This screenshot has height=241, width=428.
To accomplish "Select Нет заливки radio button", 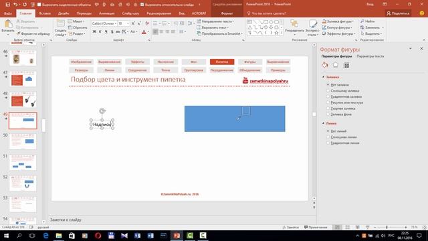I will (x=328, y=85).
